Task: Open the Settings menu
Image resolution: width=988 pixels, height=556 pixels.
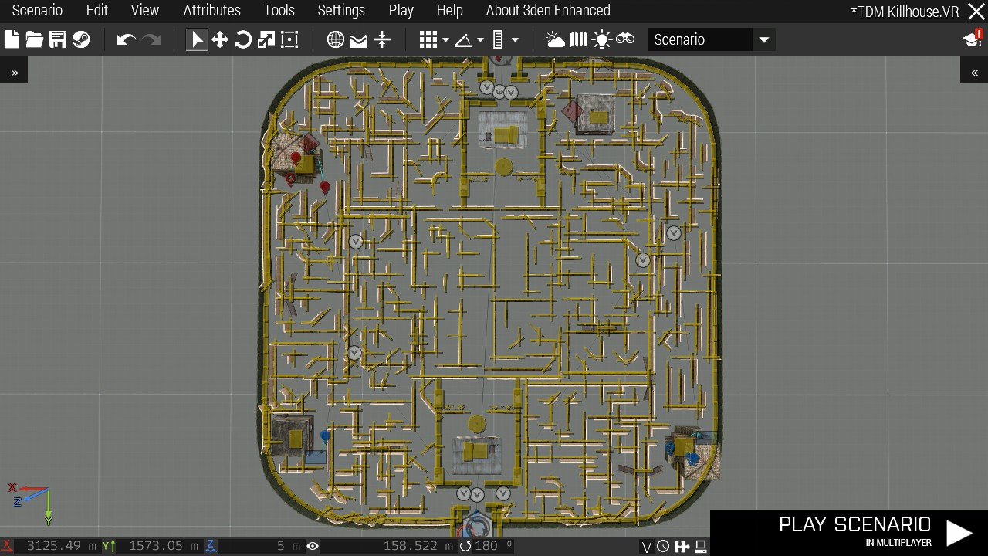Action: click(x=341, y=10)
